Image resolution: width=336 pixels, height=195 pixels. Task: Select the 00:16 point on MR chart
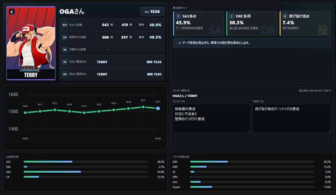tap(69, 111)
